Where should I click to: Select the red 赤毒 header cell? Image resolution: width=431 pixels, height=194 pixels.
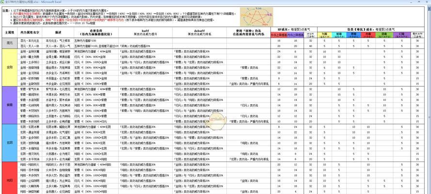[368, 35]
